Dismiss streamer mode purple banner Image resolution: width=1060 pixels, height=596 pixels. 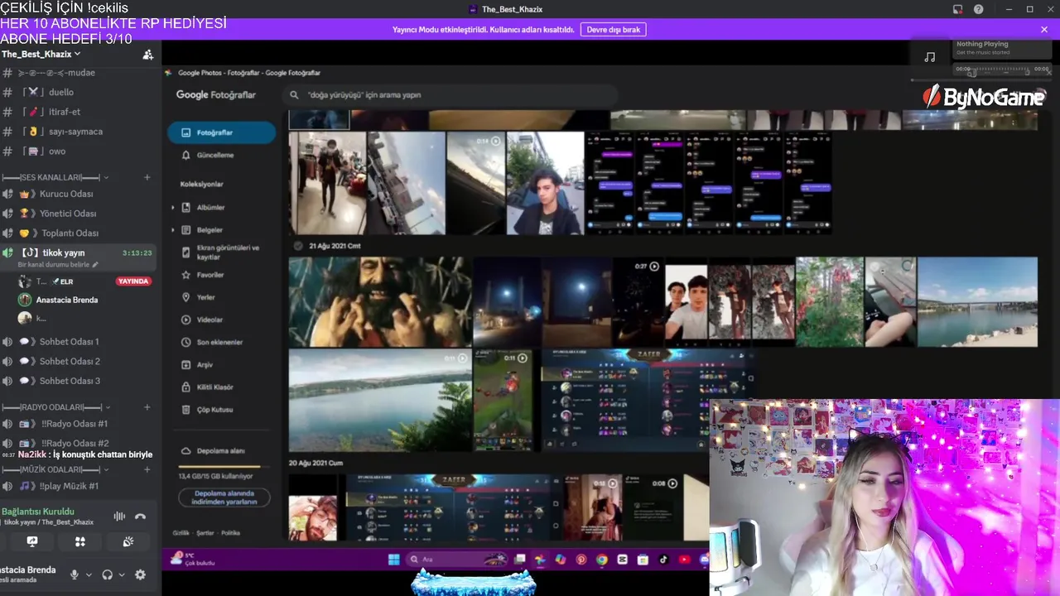(x=1044, y=30)
